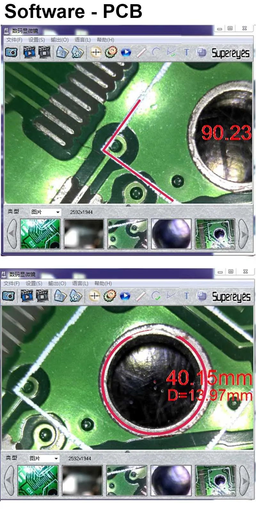Open the 语言(L) menu in the 90.23 window
The height and width of the screenshot is (512, 256).
pyautogui.click(x=83, y=40)
